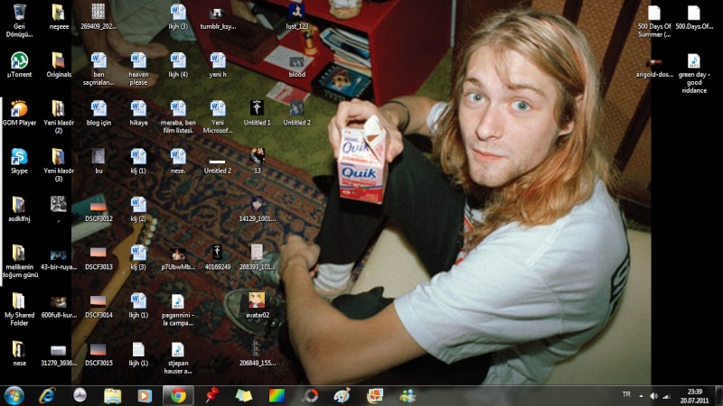Select the 500.Days.Of file icon
The width and height of the screenshot is (723, 406).
click(x=693, y=17)
